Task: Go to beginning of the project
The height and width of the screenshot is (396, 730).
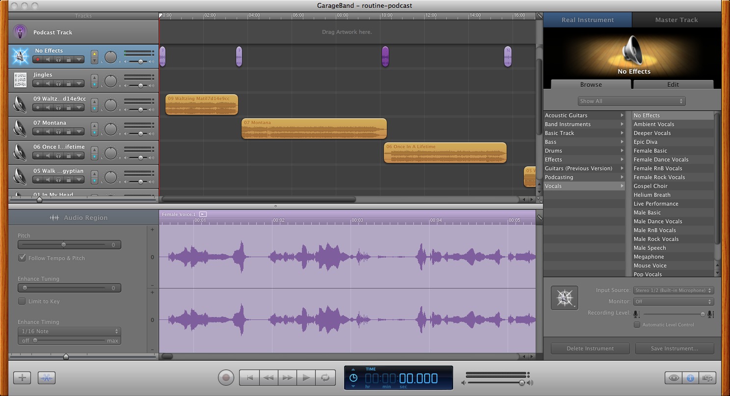Action: pos(249,378)
